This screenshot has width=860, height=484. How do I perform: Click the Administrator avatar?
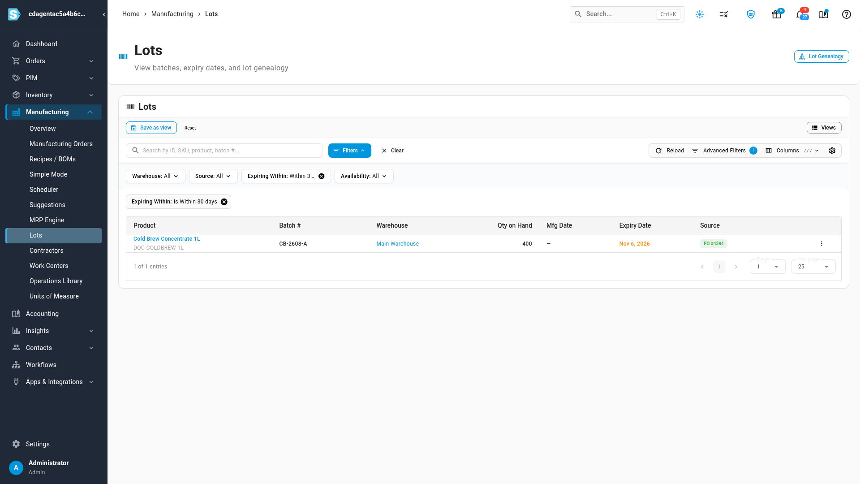pos(16,467)
